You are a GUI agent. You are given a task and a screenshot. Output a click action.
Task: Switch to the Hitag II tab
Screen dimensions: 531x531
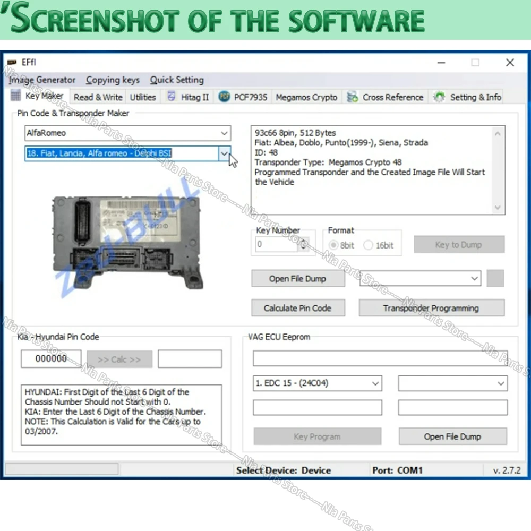[188, 97]
